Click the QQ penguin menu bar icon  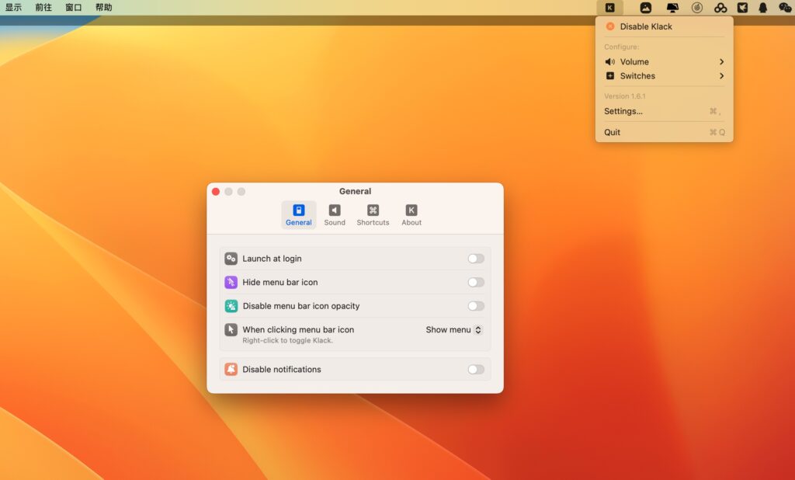(762, 7)
